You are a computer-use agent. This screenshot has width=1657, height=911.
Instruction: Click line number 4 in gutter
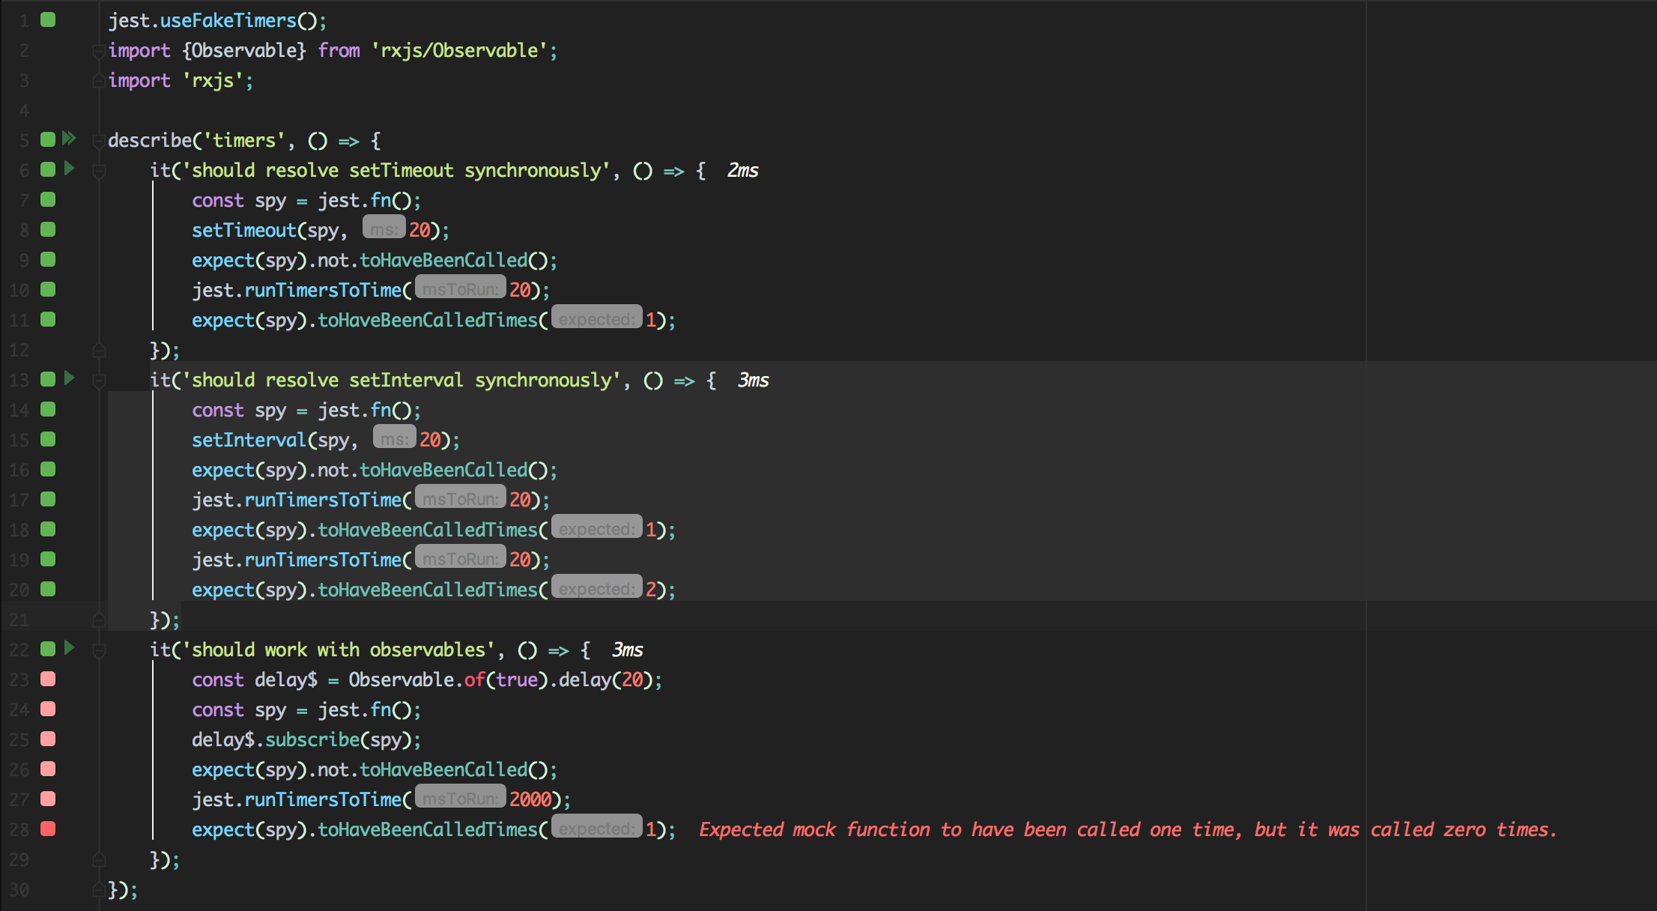click(24, 111)
